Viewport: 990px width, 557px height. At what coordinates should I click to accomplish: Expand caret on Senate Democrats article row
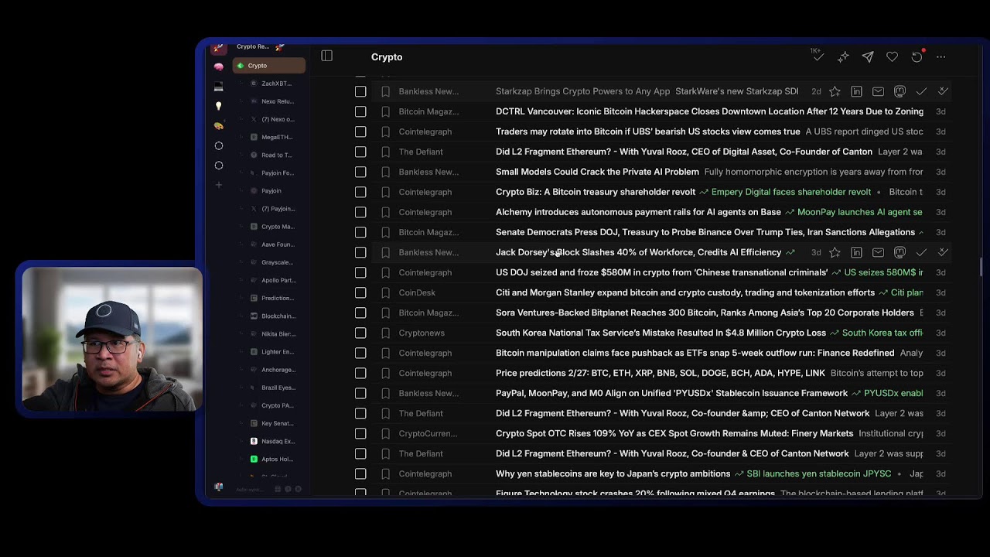pos(921,232)
